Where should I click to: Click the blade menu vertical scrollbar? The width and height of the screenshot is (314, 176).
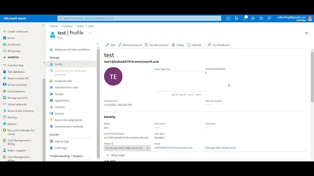pyautogui.click(x=98, y=103)
